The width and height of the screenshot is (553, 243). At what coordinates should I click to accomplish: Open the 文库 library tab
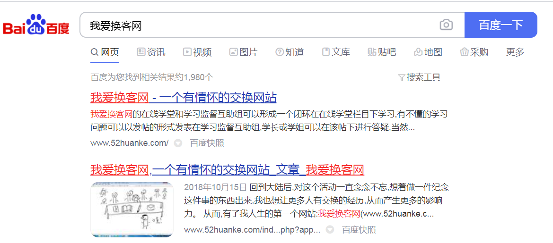tap(336, 52)
